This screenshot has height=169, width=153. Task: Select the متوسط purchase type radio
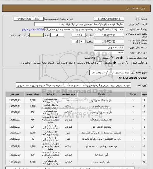[x=115, y=63]
